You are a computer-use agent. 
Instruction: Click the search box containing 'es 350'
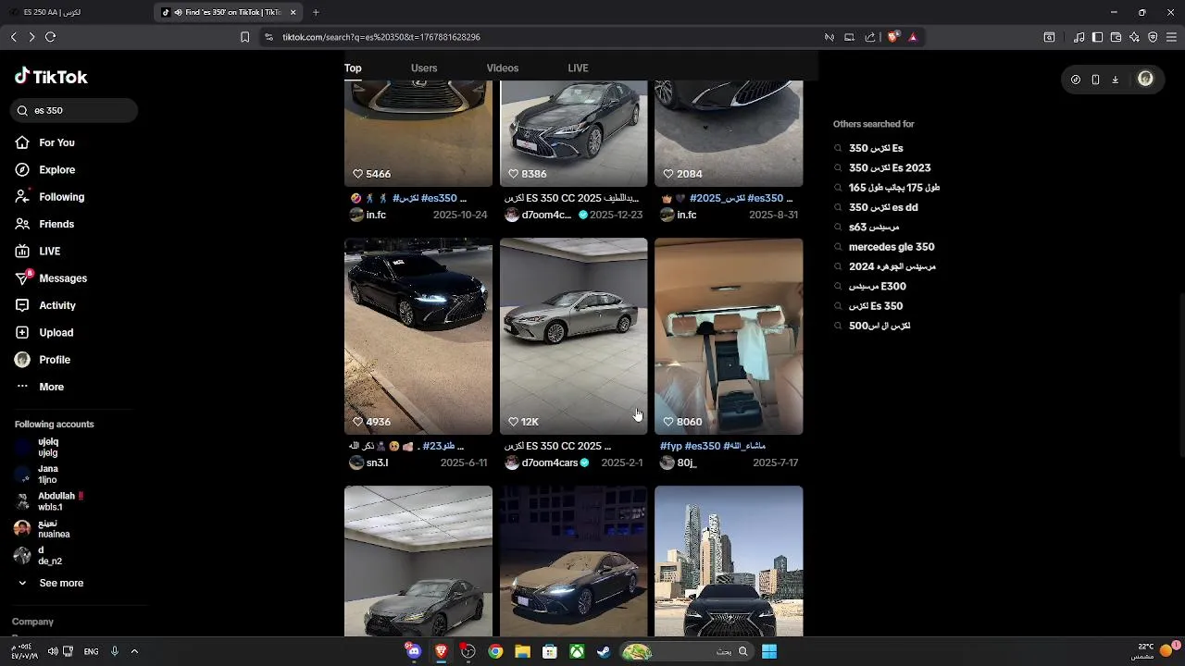(74, 110)
